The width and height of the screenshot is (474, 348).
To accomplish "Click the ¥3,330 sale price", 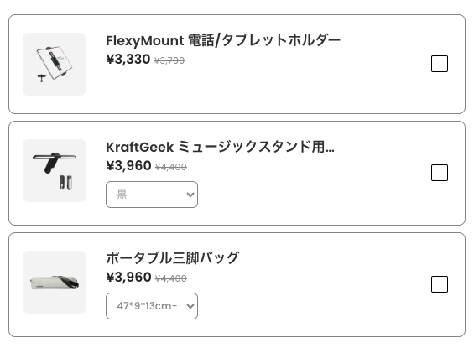I will pyautogui.click(x=128, y=60).
